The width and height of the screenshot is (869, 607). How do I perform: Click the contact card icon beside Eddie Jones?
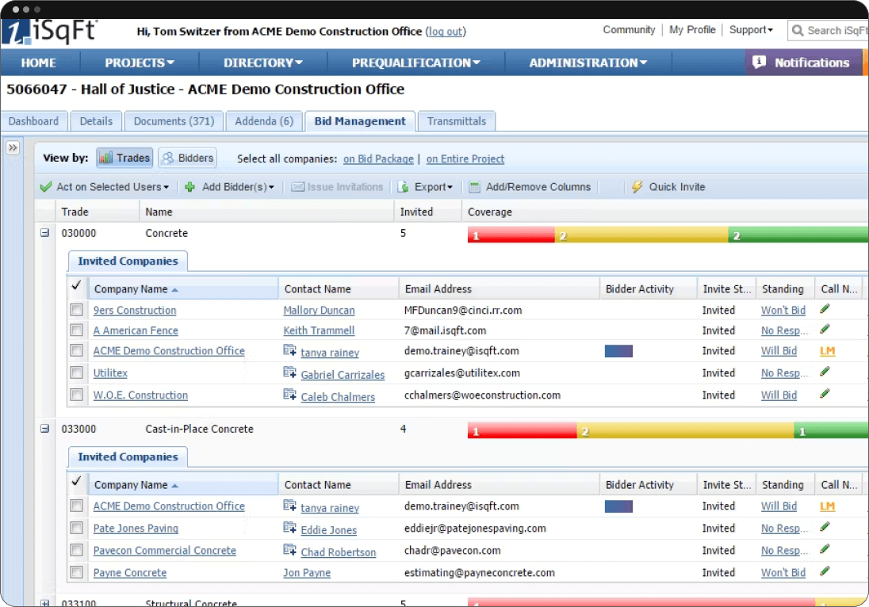(x=289, y=528)
